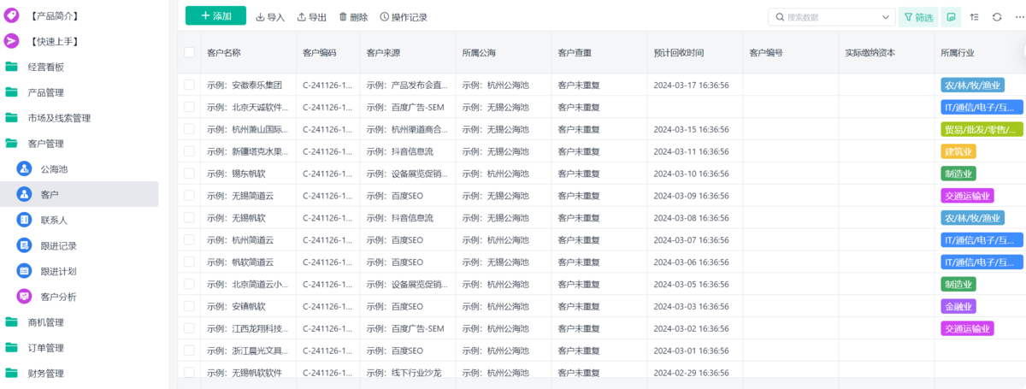Check the 安徽泰乐集团 row checkbox
The image size is (1026, 389).
(x=189, y=85)
